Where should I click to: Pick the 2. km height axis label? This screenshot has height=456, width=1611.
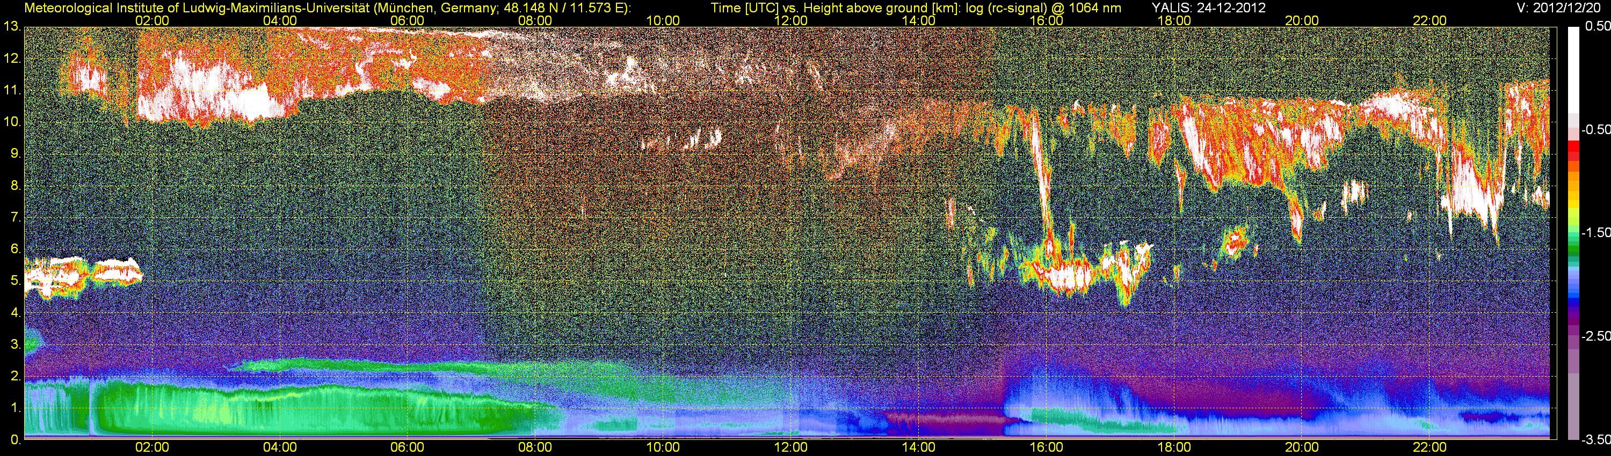tap(15, 376)
